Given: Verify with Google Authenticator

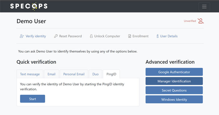Looking at the screenshot, I should 174,72.
